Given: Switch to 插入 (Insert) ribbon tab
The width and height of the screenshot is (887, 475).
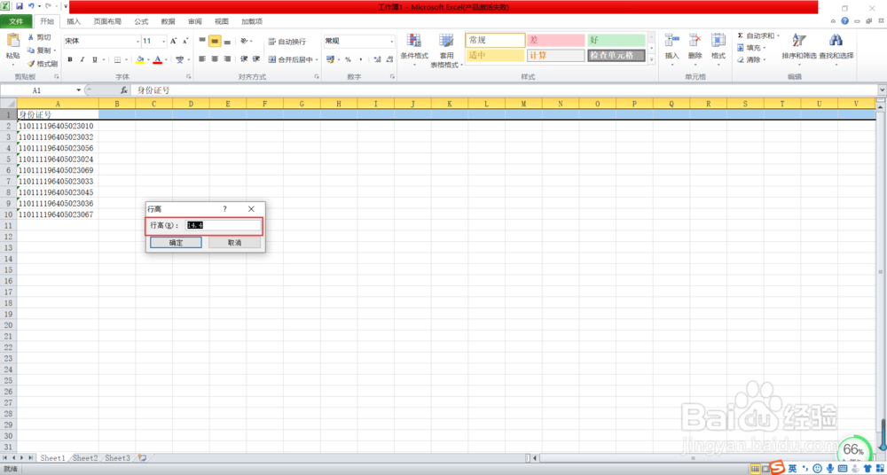Looking at the screenshot, I should 74,21.
